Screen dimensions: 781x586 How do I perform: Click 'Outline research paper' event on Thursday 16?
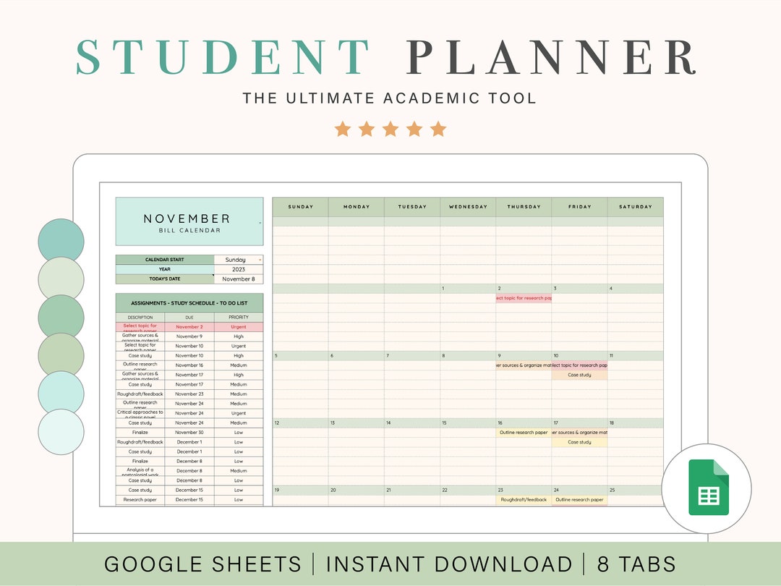coord(524,433)
